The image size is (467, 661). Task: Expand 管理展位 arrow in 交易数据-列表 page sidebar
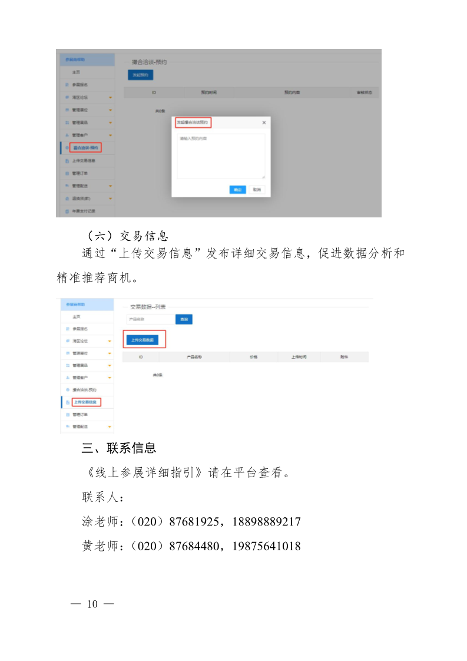pos(110,353)
